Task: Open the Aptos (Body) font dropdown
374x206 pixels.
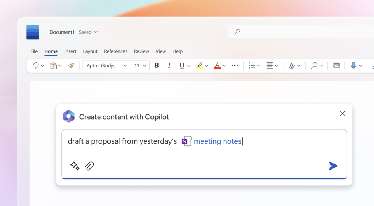Action: [106, 66]
